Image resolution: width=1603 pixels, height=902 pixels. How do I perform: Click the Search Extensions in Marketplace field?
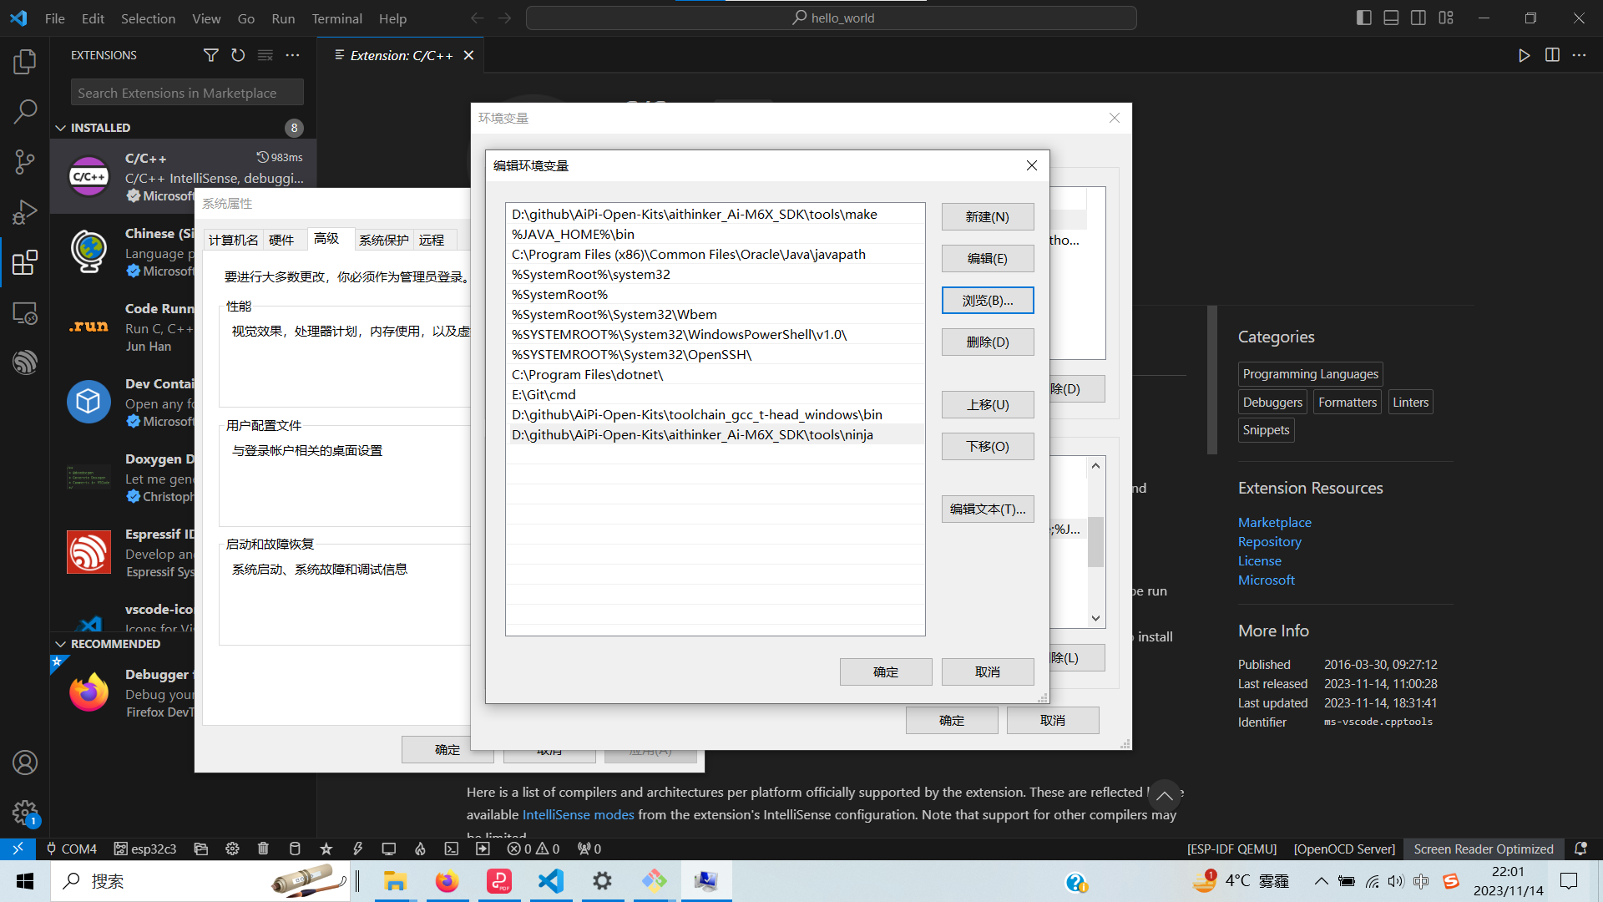(x=187, y=93)
